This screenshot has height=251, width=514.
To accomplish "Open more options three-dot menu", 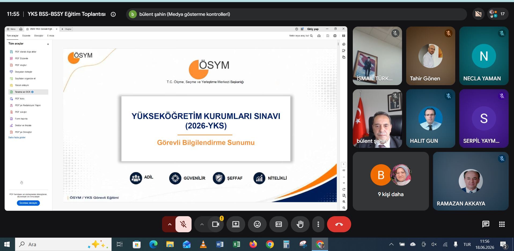I will [x=318, y=224].
